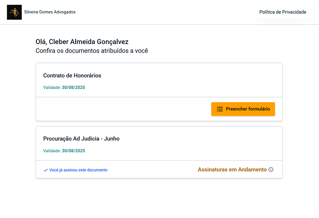319x218 pixels.
Task: Click the list icon in Preencher formulário
Action: (x=220, y=109)
